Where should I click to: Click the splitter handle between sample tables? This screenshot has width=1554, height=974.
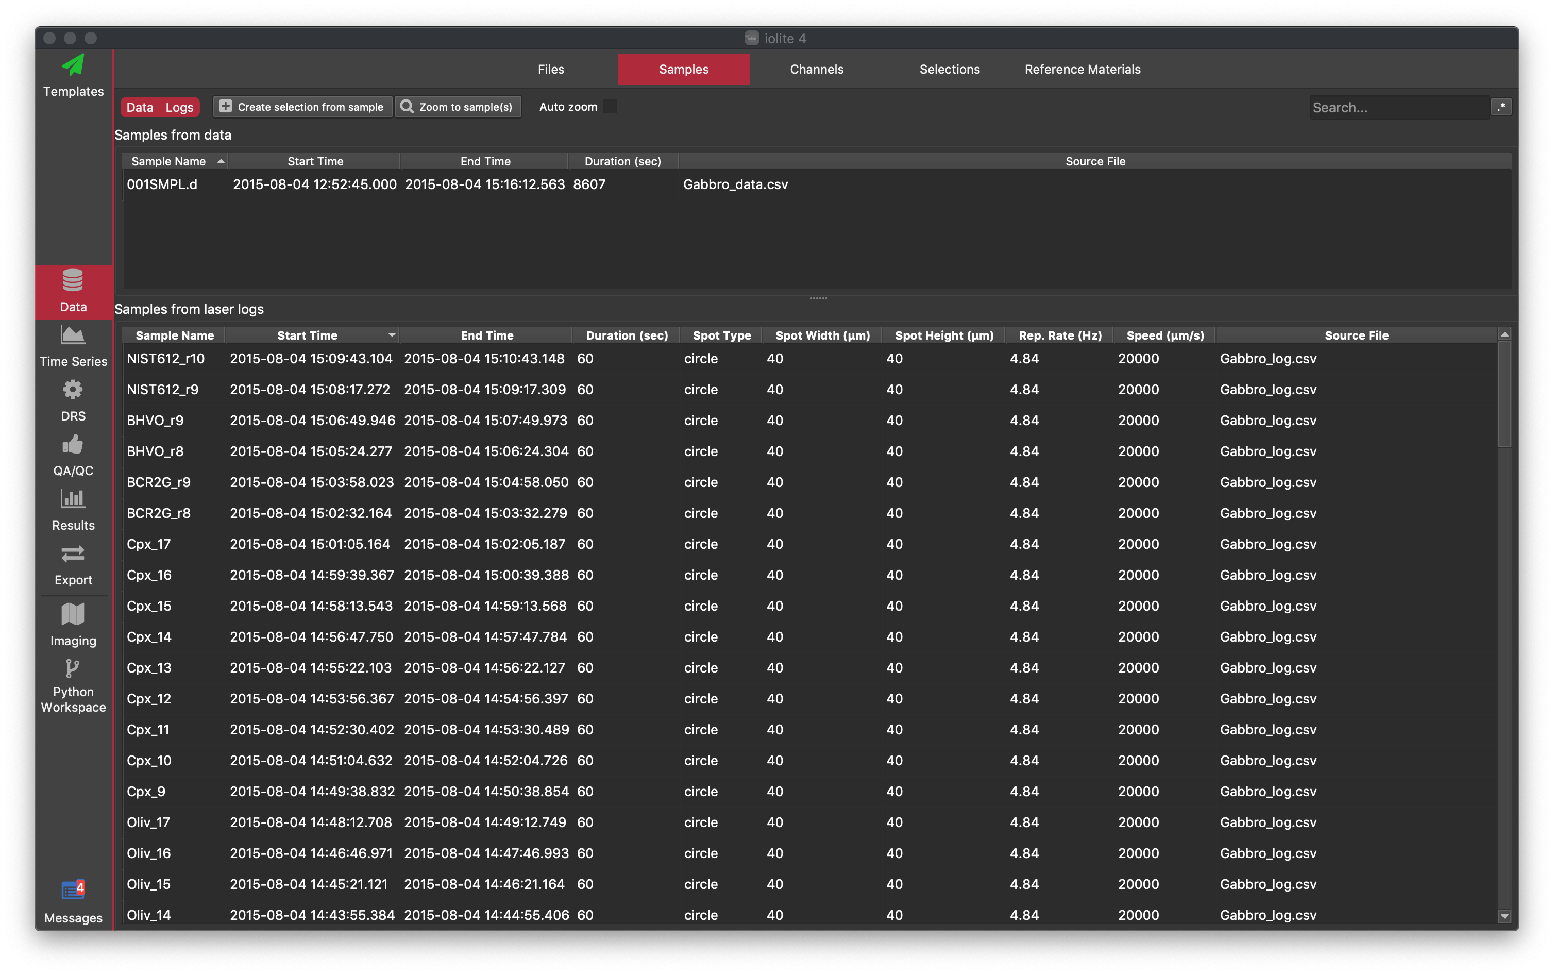point(818,298)
